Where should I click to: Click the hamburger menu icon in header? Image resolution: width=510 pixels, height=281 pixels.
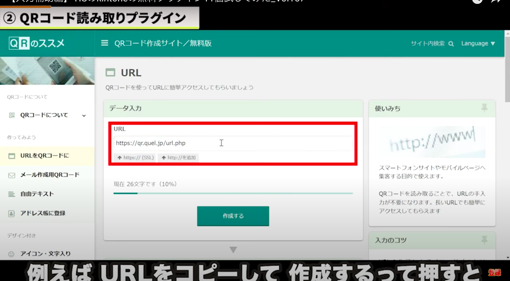[105, 43]
